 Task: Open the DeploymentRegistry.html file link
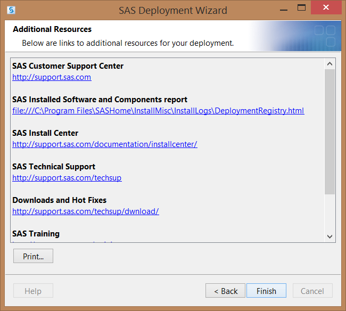click(158, 111)
